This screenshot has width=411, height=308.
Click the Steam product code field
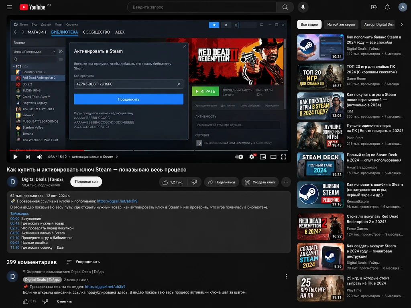click(x=128, y=84)
